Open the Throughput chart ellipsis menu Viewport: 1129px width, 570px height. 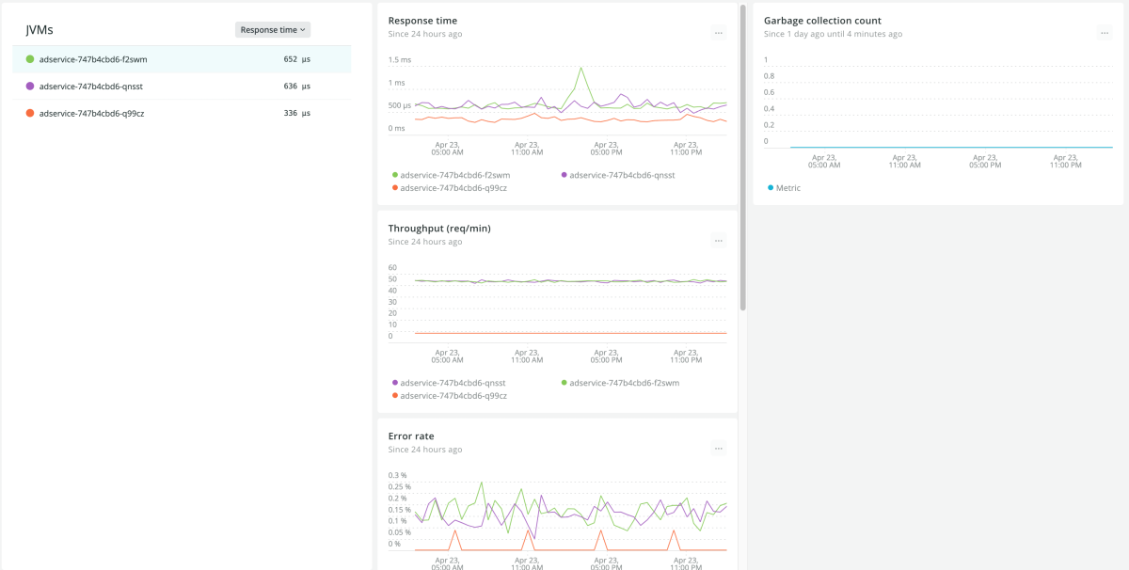[x=718, y=241]
